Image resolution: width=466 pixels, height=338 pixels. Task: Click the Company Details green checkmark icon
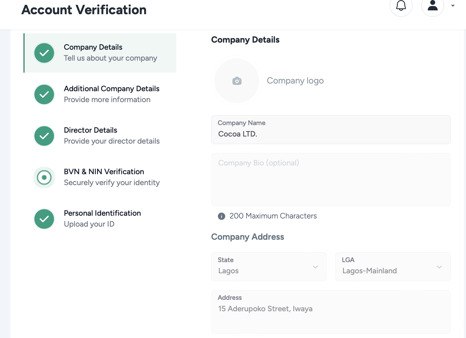44,53
